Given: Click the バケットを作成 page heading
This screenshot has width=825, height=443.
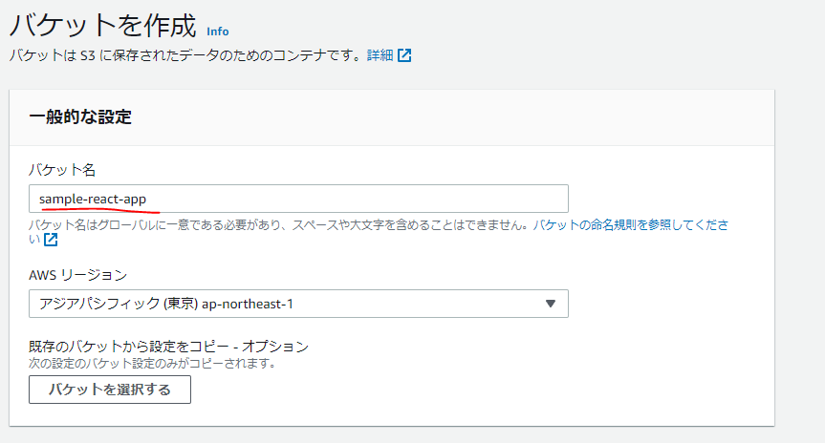Looking at the screenshot, I should (x=103, y=25).
